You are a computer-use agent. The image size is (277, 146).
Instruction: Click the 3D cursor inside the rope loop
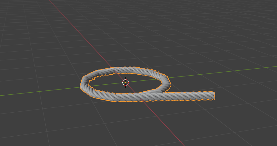coord(125,82)
